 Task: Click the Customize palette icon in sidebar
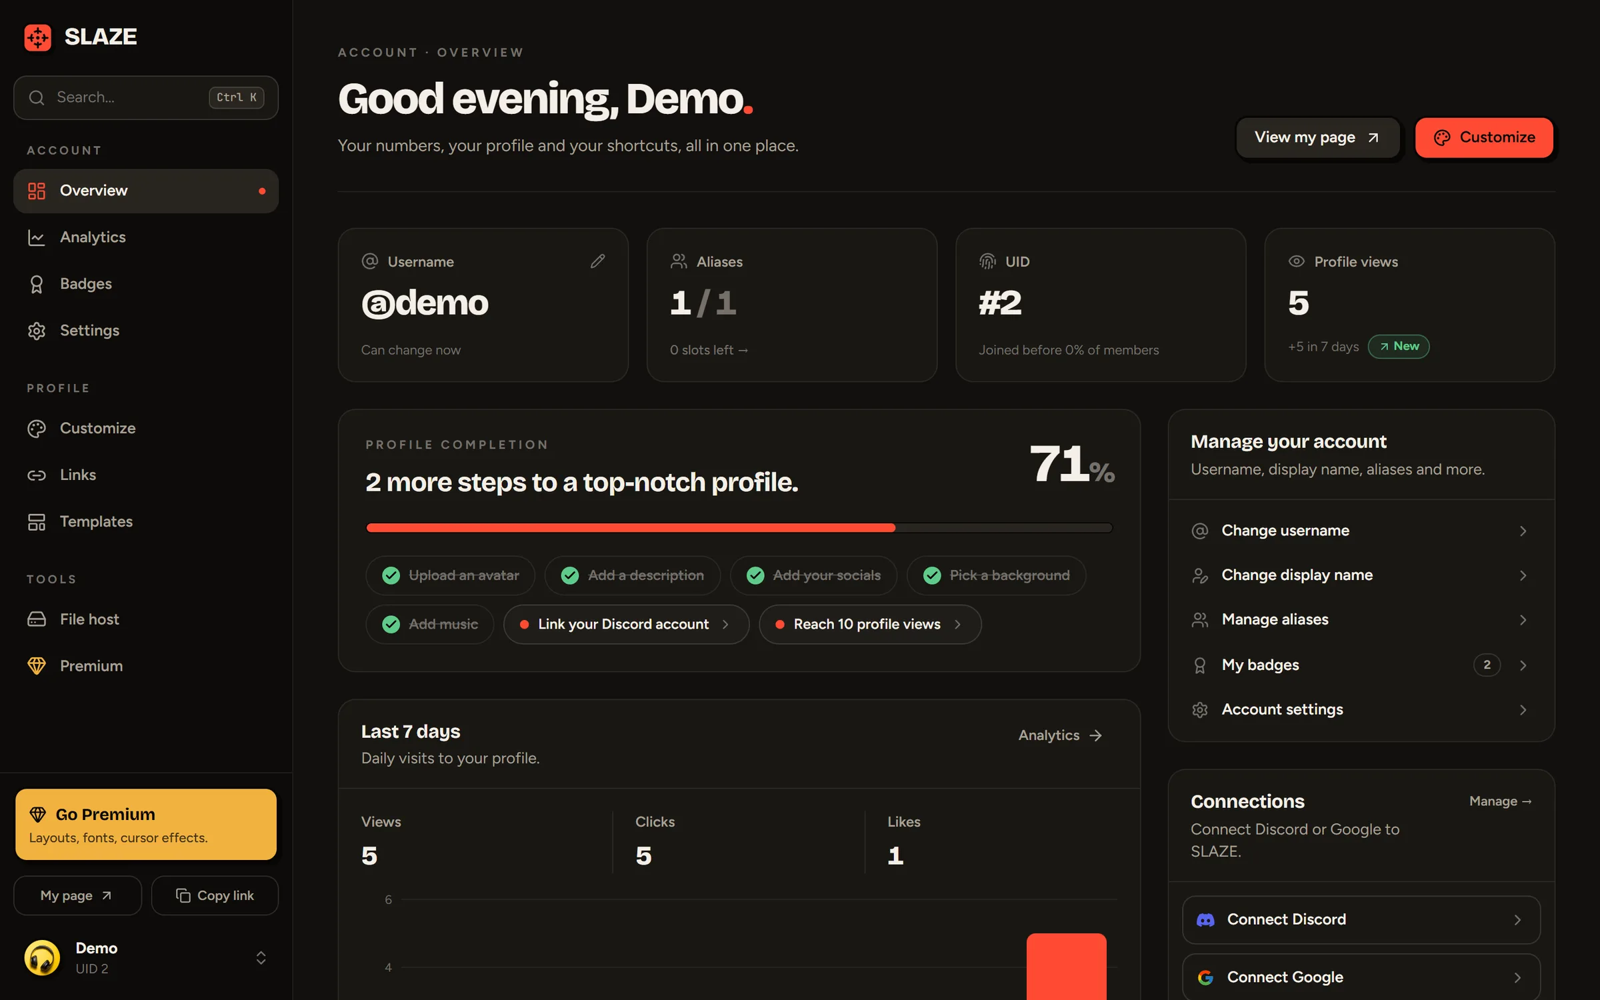coord(37,428)
